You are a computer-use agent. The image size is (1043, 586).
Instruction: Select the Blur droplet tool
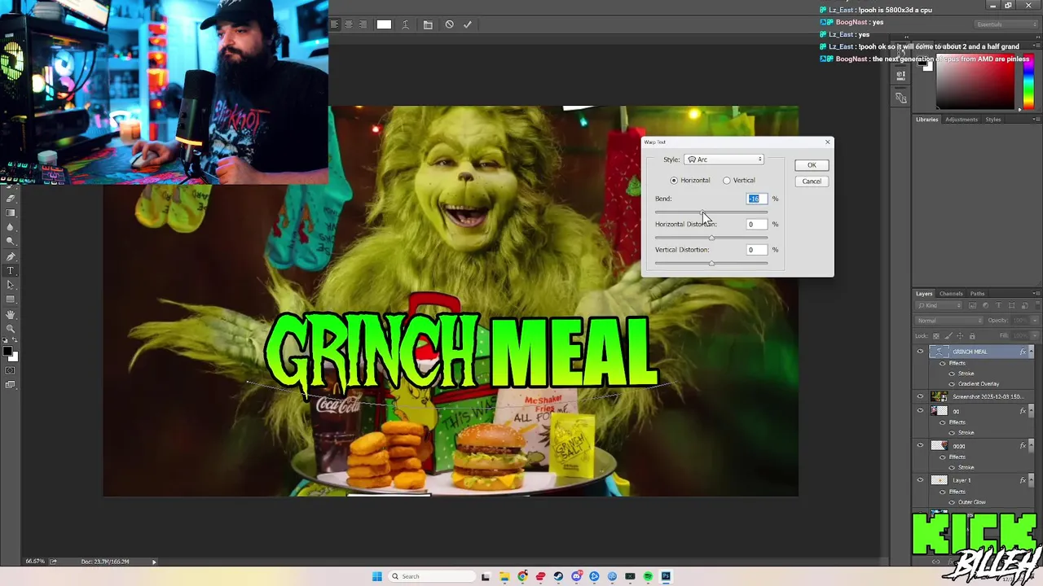point(11,227)
